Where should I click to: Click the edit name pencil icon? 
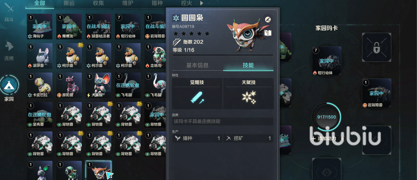[x=268, y=19]
